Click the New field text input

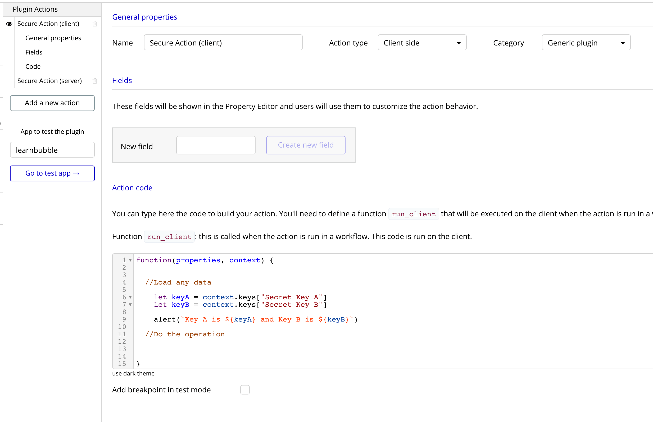[216, 145]
